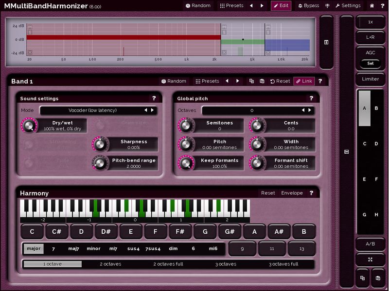Open the 1x oversampling selector
Viewport: 389px width, 291px height.
pos(371,22)
